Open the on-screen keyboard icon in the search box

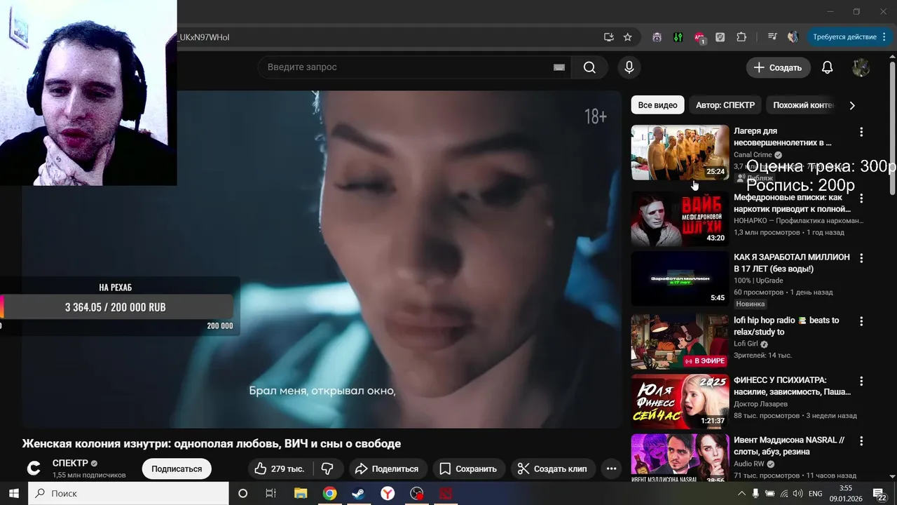tap(559, 67)
